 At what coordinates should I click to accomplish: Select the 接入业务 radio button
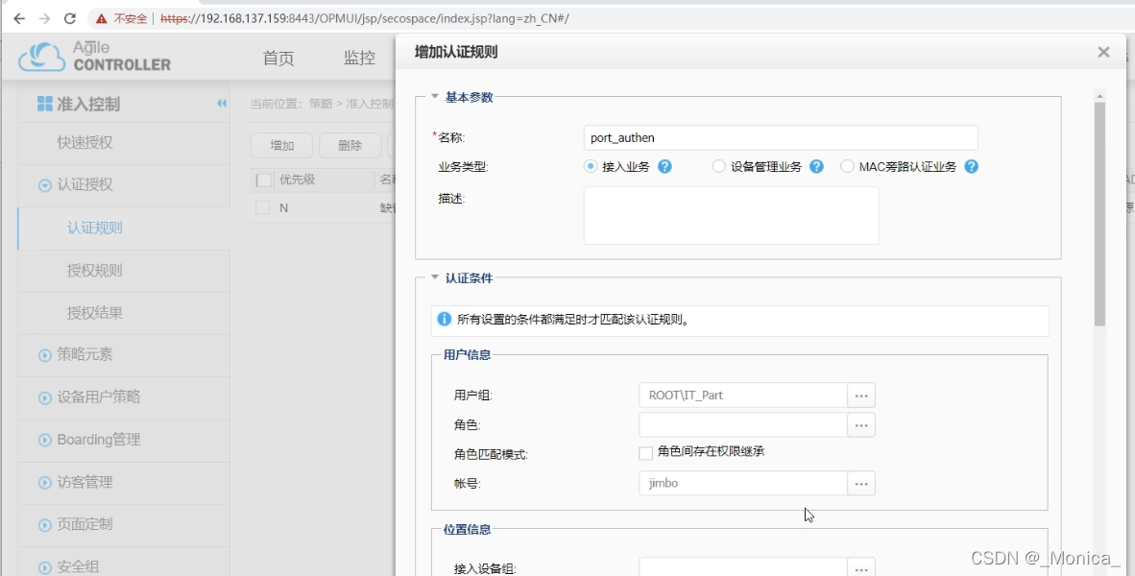point(591,166)
